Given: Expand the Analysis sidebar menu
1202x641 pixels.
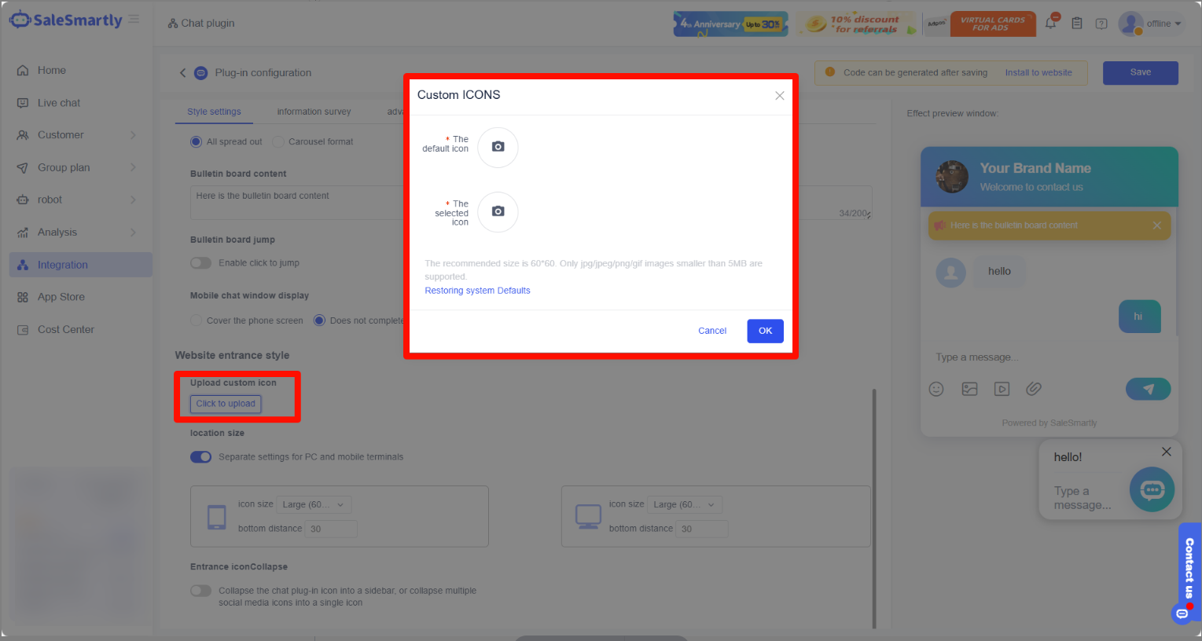Looking at the screenshot, I should [x=132, y=233].
